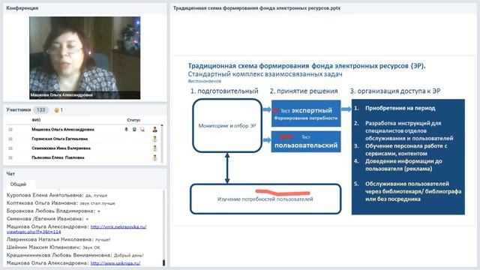This screenshot has height=270, width=480.
Task: Select participant name Машкова Ольга Александровна in list
Action: click(63, 130)
